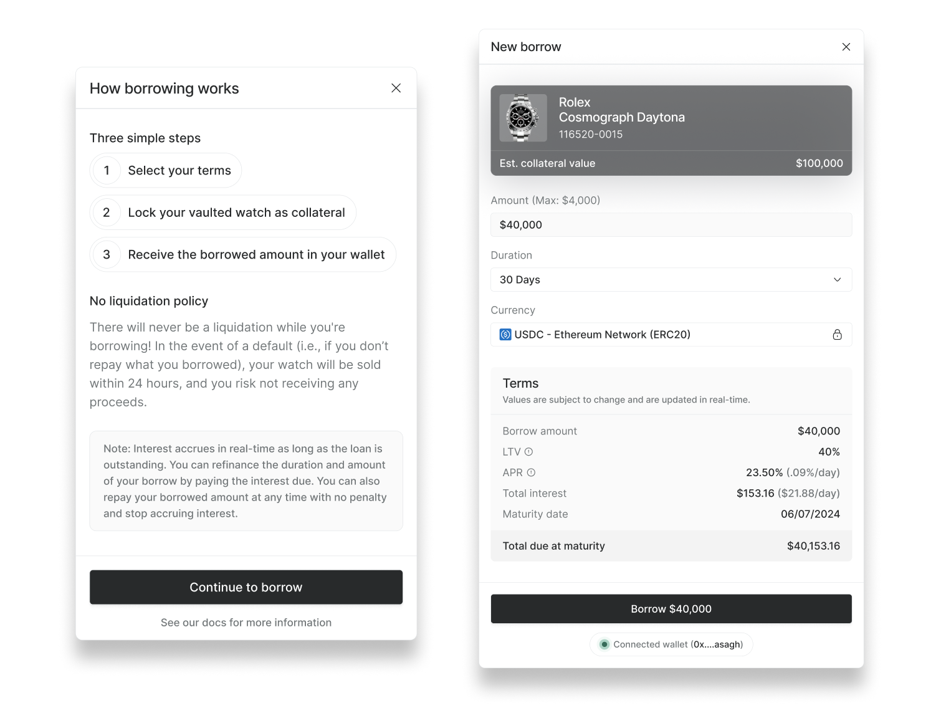This screenshot has width=946, height=718.
Task: Click the reference number 116520-0015
Action: [x=590, y=135]
